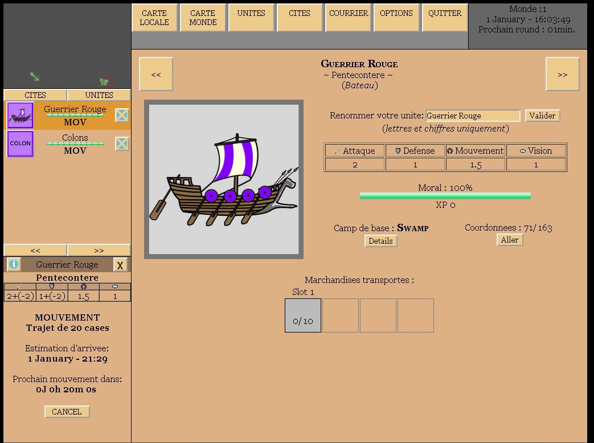Screen dimensions: 594x443
Task: Select the fourth empty cargo slot
Action: click(416, 315)
